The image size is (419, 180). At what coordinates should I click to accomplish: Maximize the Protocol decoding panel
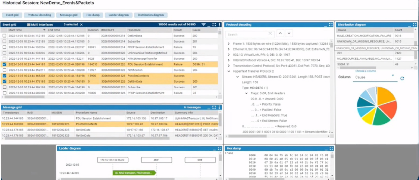331,25
